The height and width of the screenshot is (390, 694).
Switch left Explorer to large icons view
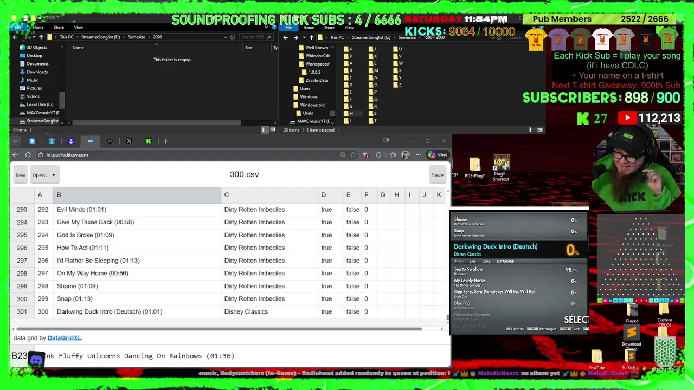pyautogui.click(x=273, y=130)
